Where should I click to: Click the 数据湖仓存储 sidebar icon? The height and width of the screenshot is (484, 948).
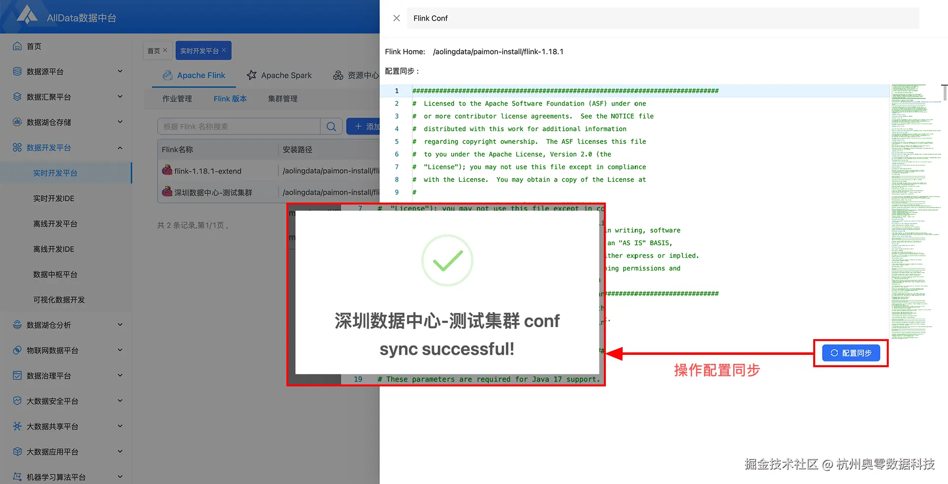coord(17,122)
